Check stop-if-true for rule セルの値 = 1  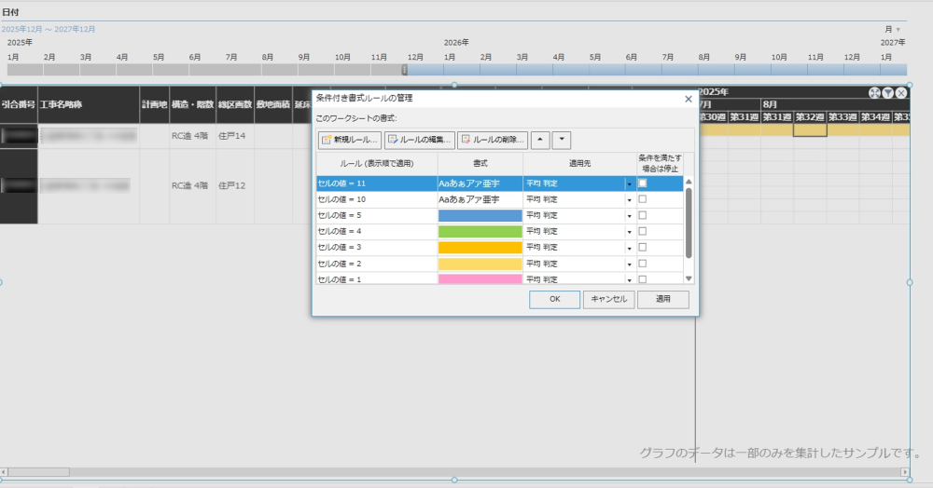coord(643,279)
